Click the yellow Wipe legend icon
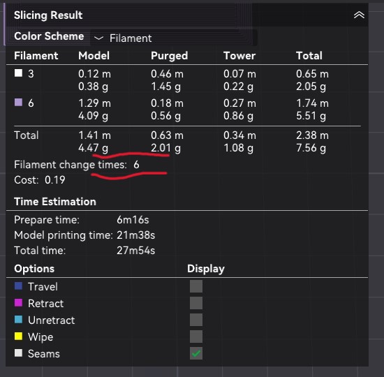Image resolution: width=384 pixels, height=377 pixels. (18, 337)
